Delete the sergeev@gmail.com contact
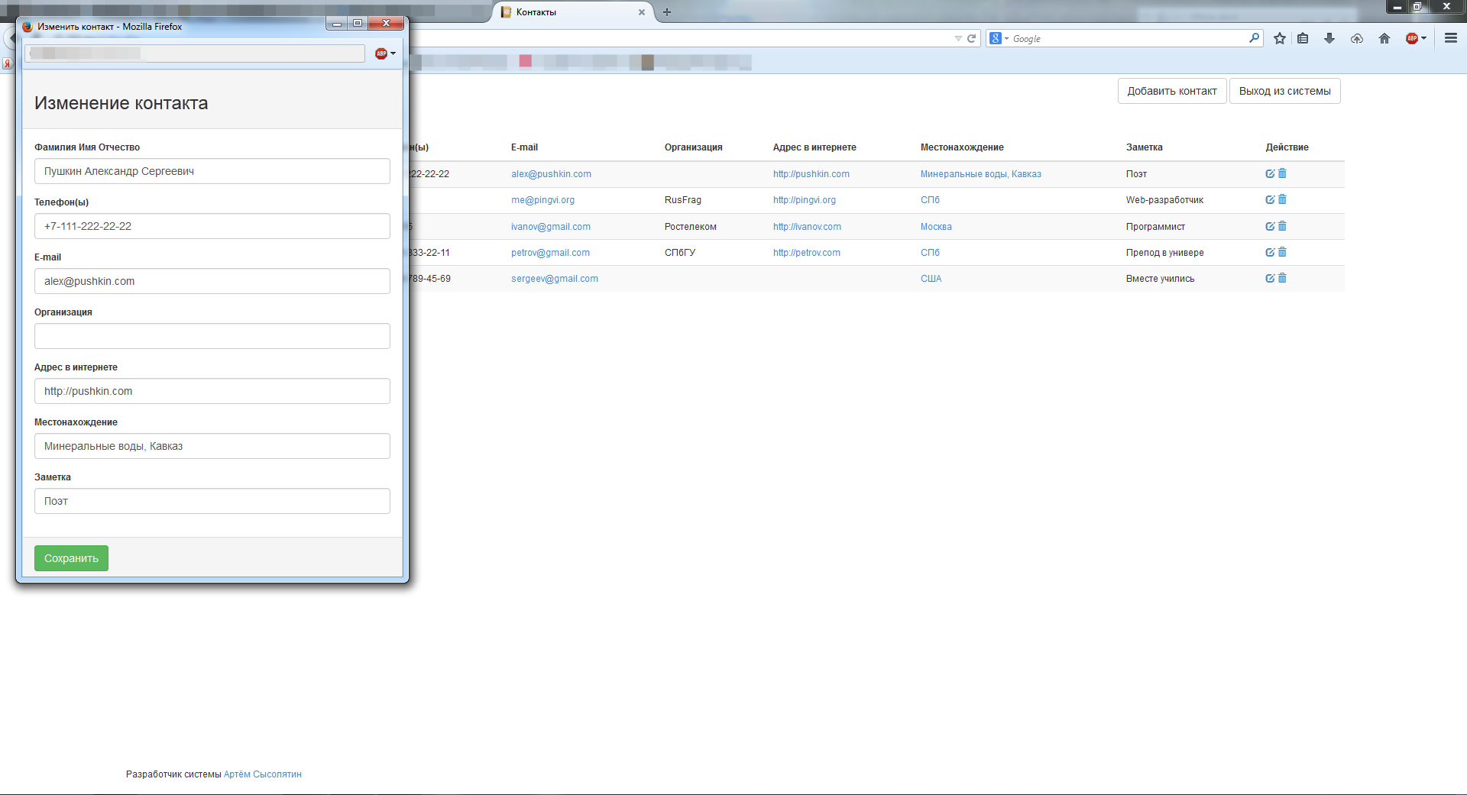Screen dimensions: 1467x795 (1282, 278)
